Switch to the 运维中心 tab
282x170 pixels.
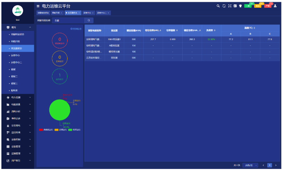pos(87,13)
